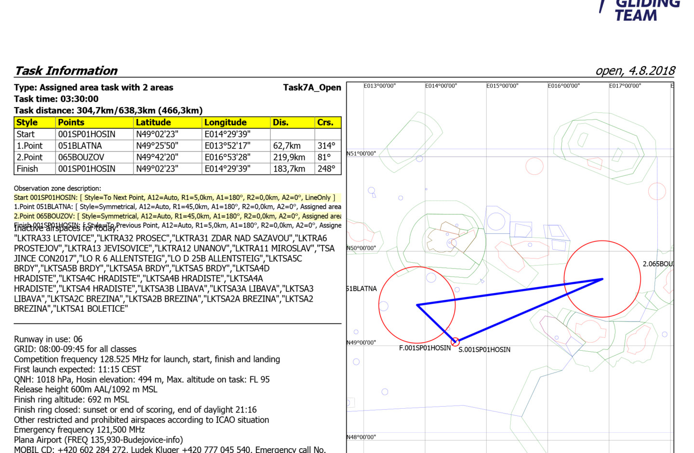Click the Gliding Team logo
694x453 pixels.
(x=639, y=10)
